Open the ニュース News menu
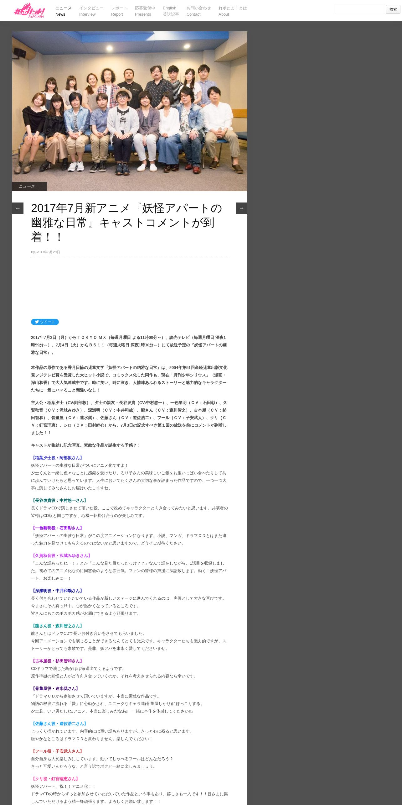 tap(63, 11)
